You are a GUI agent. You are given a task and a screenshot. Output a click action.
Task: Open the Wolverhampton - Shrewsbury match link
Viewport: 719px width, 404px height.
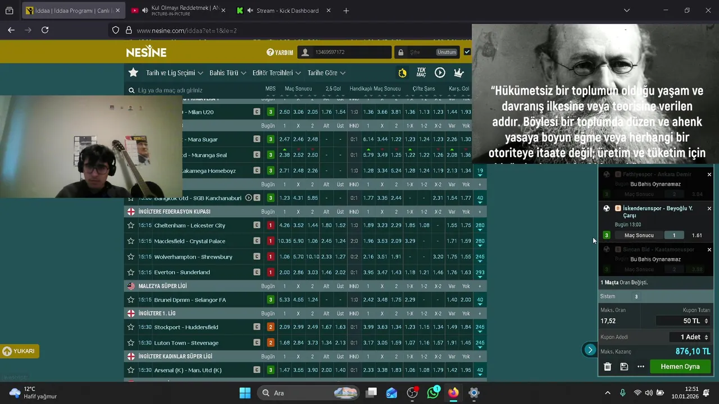coord(193,256)
